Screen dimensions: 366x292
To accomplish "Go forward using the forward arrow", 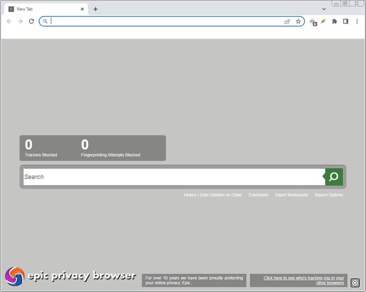I will 20,21.
